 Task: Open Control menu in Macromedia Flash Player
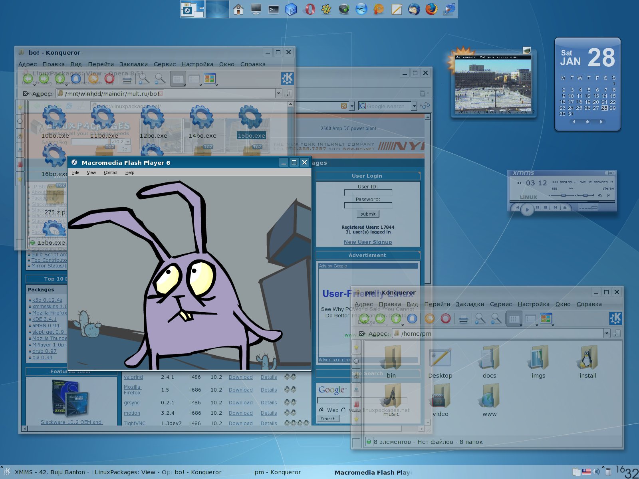click(x=110, y=172)
